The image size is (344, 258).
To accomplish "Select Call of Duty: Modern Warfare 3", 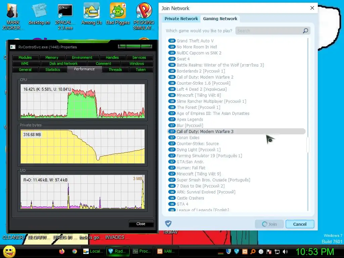I will coord(236,131).
